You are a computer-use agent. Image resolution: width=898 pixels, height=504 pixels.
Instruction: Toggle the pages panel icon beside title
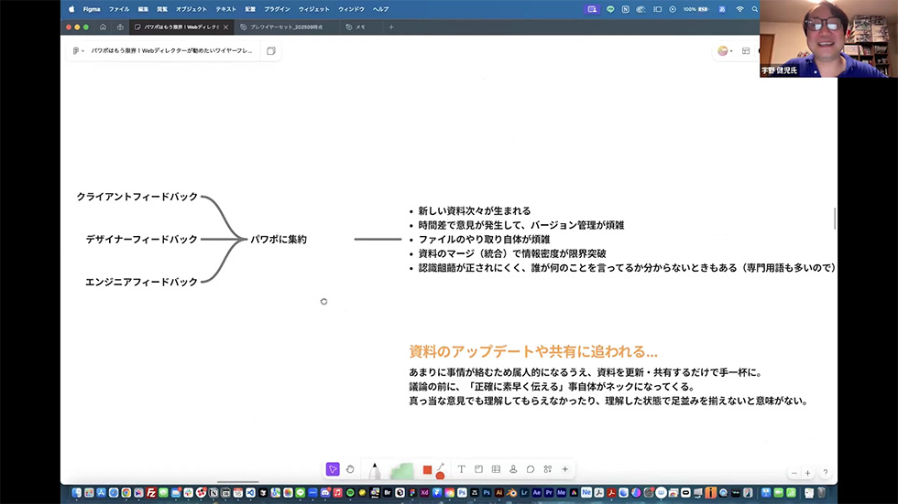pos(271,51)
